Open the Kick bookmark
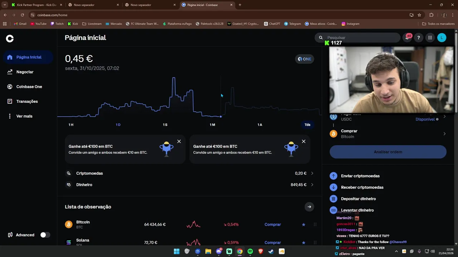The height and width of the screenshot is (257, 458). tap(73, 24)
